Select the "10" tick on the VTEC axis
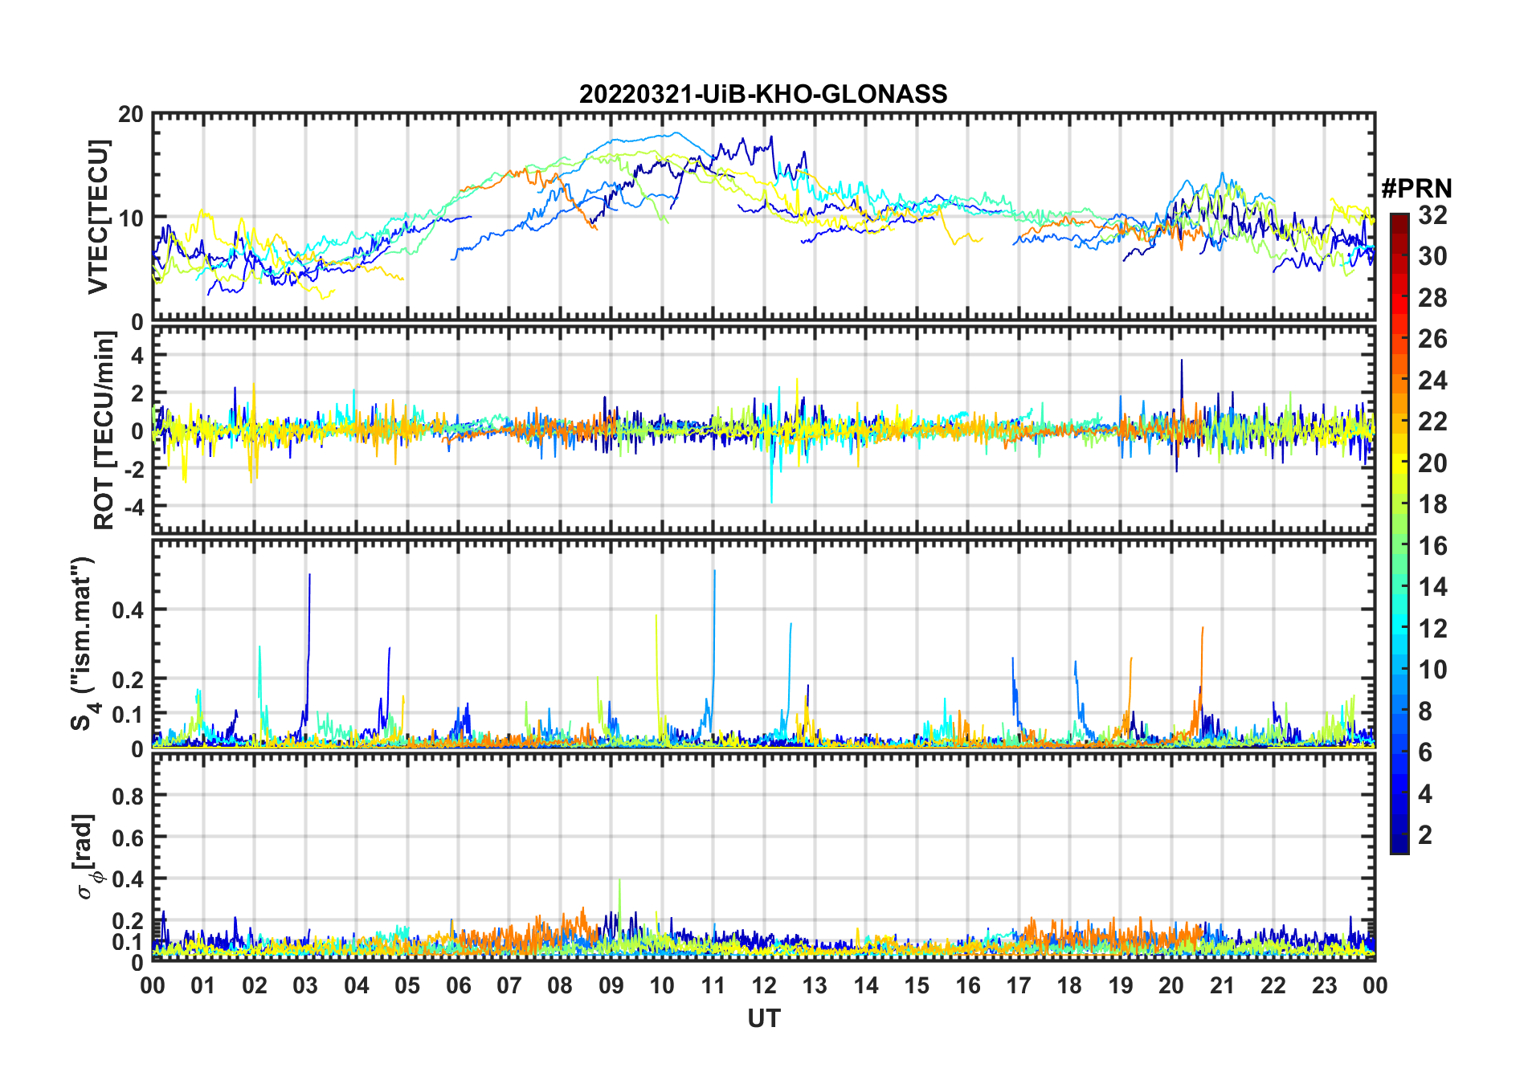Image resolution: width=1528 pixels, height=1068 pixels. (132, 218)
